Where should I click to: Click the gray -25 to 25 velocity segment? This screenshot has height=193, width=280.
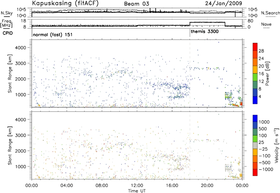coord(255,145)
